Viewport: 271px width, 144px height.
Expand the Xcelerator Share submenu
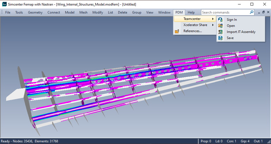click(x=195, y=25)
